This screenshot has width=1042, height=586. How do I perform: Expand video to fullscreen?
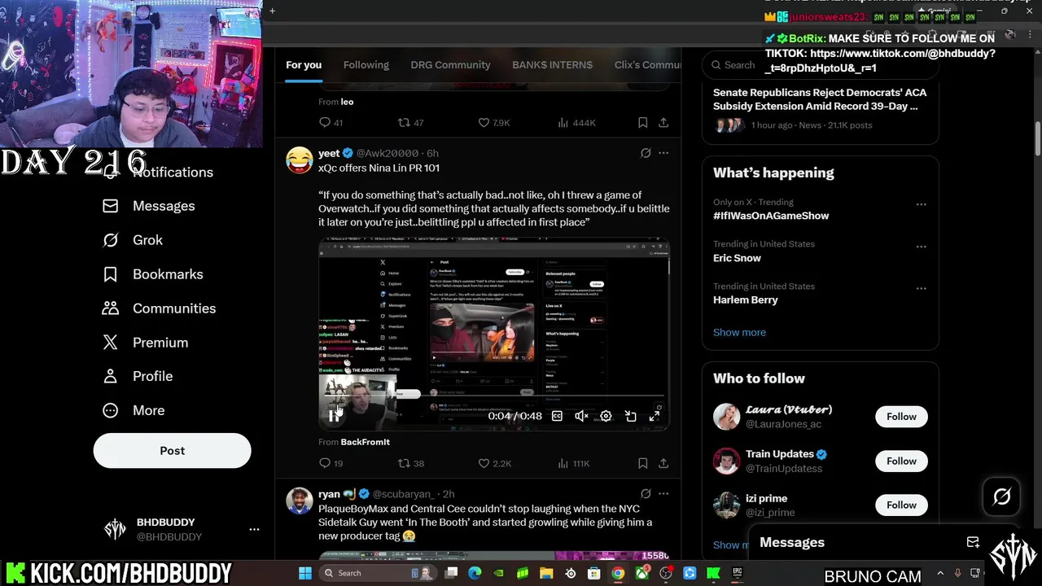655,416
